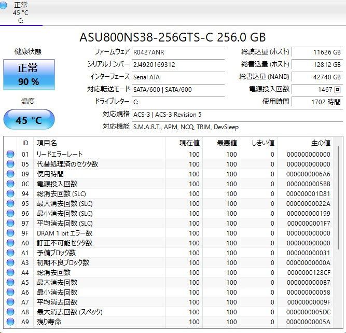Click raw value 000000001D81 of 総消去回数 (SLC)
The image size is (346, 333).
click(308, 194)
